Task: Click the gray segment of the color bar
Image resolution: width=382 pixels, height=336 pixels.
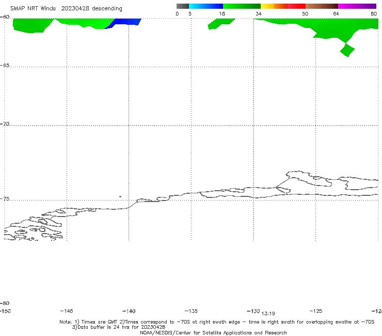Action: 183,6
